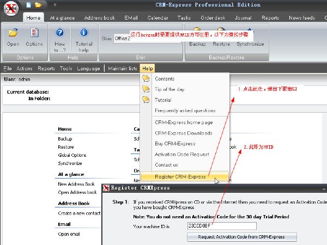Click the Backup ribbon button

tap(197, 38)
